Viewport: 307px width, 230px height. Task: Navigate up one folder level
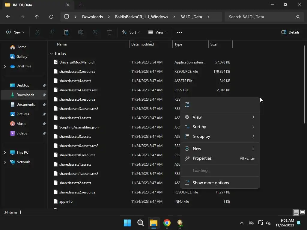click(37, 17)
